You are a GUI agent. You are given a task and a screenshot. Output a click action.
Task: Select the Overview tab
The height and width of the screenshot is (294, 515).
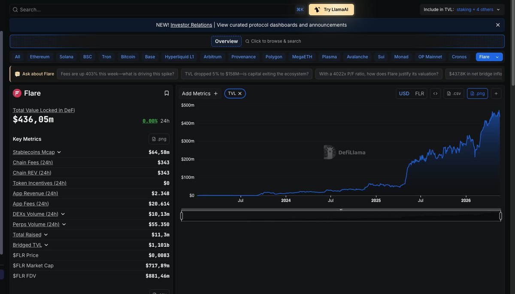pos(226,41)
